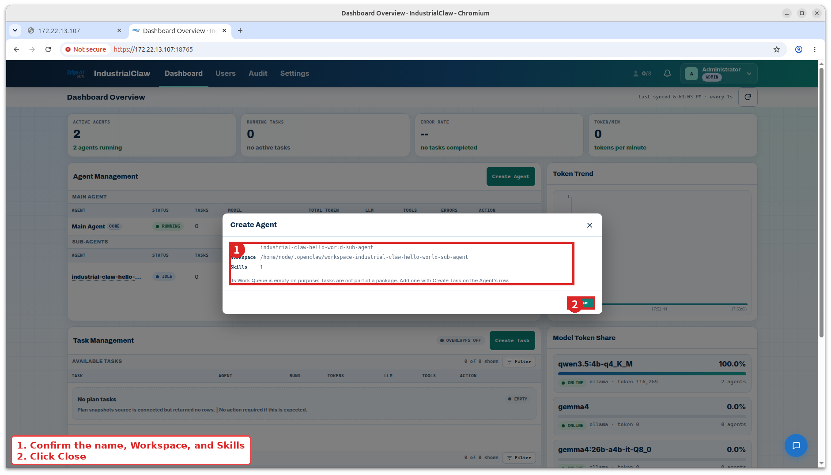The image size is (831, 475).
Task: Click the Not secure site info badge
Action: click(86, 49)
